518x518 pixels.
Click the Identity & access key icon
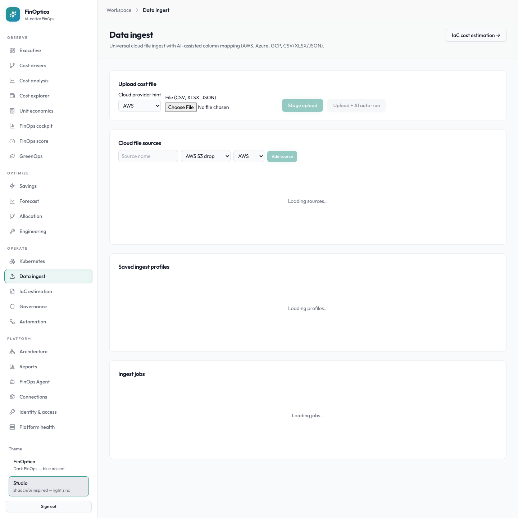point(12,412)
